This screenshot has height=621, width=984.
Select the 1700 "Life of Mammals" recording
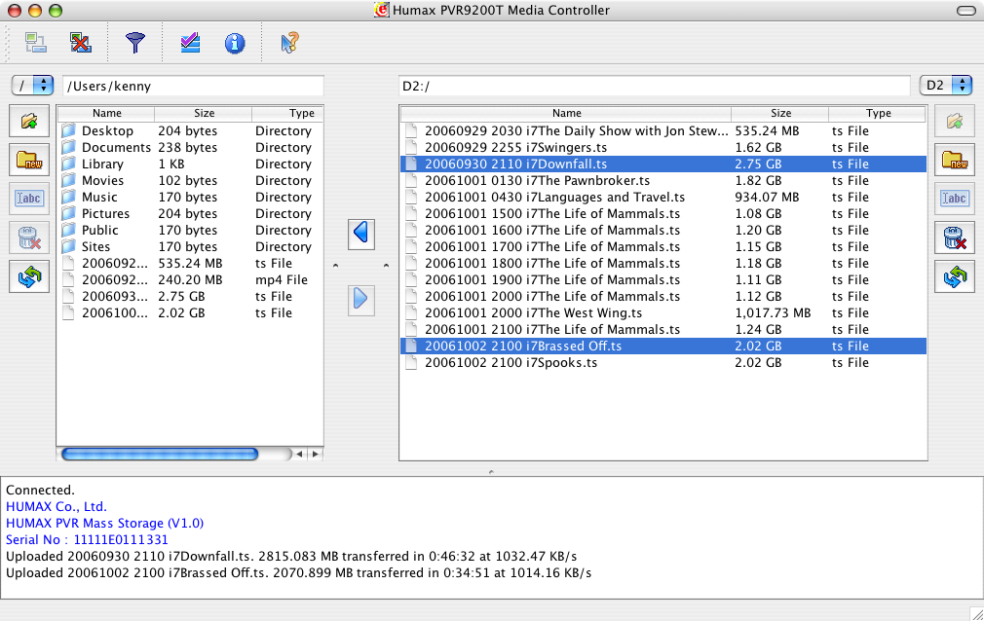tap(663, 247)
